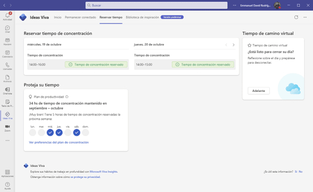This screenshot has width=313, height=192.
Task: Toggle the checked jue. day circle
Action: (x=59, y=132)
